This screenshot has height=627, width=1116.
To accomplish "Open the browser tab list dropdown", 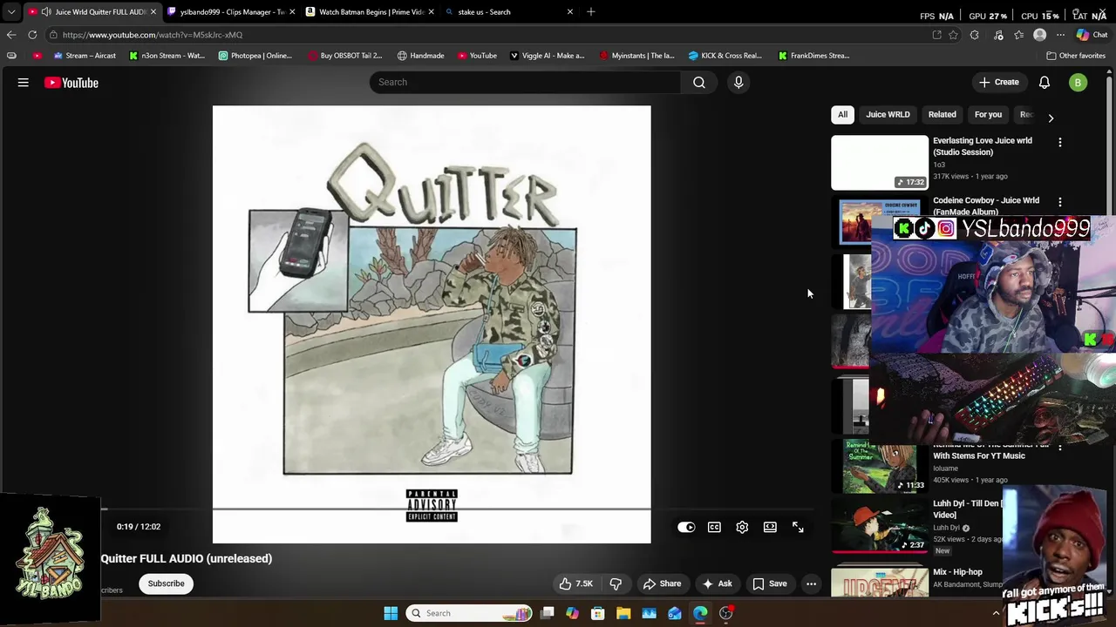I will 11,12.
